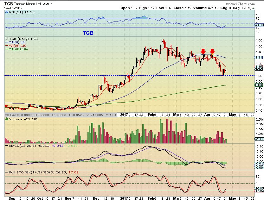The width and height of the screenshot is (264, 200).
Task: Click the 2.5M volume axis label
Action: pos(260,119)
